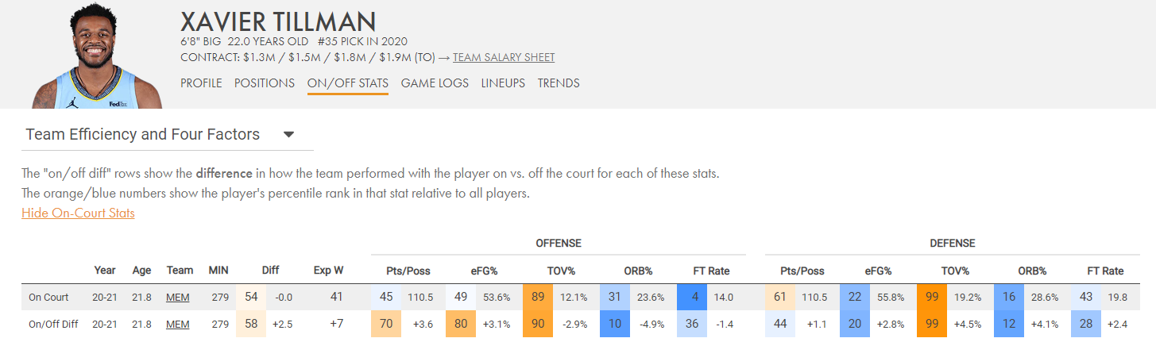Open the Team Efficiency dropdown arrow

point(288,135)
